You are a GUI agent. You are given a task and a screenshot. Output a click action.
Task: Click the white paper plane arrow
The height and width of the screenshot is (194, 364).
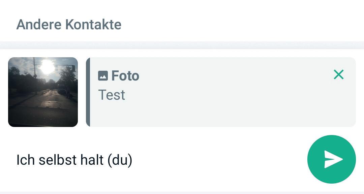[333, 159]
